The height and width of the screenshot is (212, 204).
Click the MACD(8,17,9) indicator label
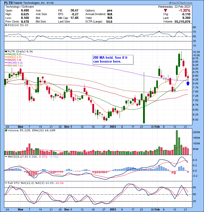point(18,157)
